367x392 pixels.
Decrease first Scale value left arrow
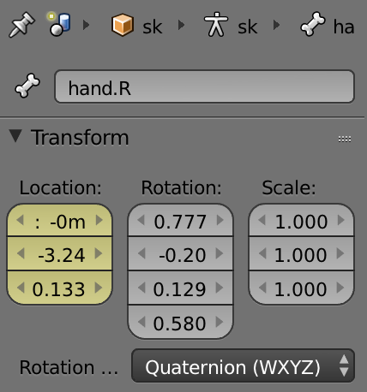[x=262, y=220]
